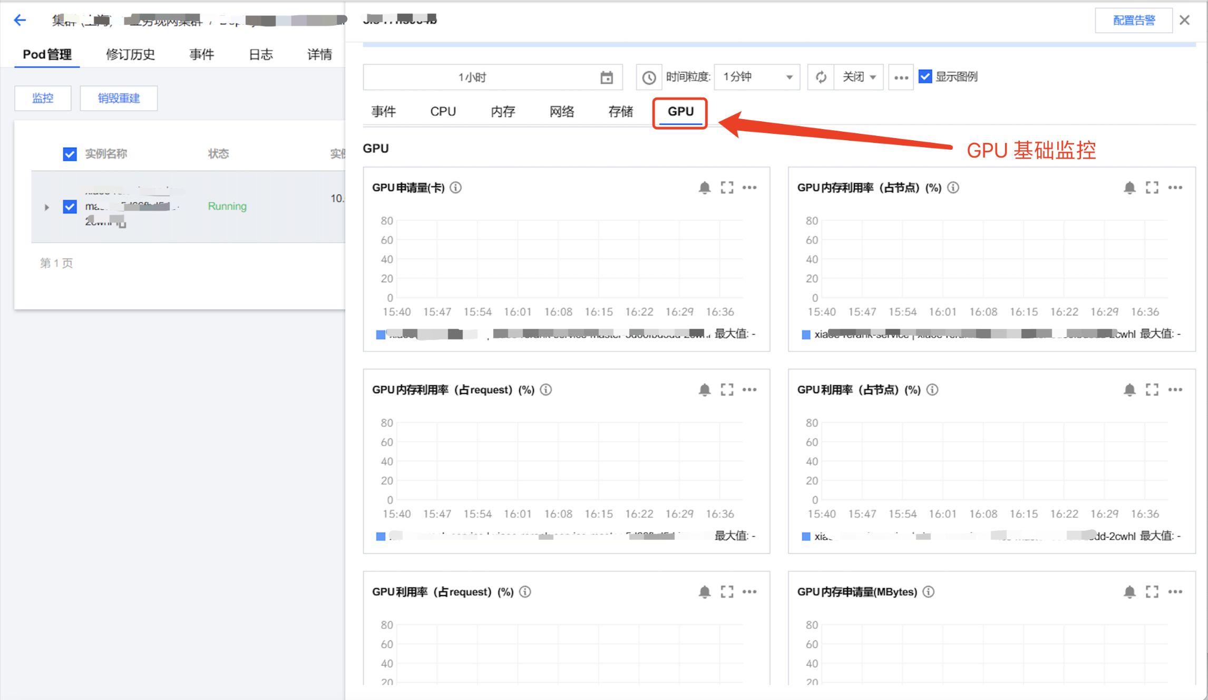Viewport: 1208px width, 700px height.
Task: Set alarm bell for GPU申请量(卡) chart
Action: [705, 188]
